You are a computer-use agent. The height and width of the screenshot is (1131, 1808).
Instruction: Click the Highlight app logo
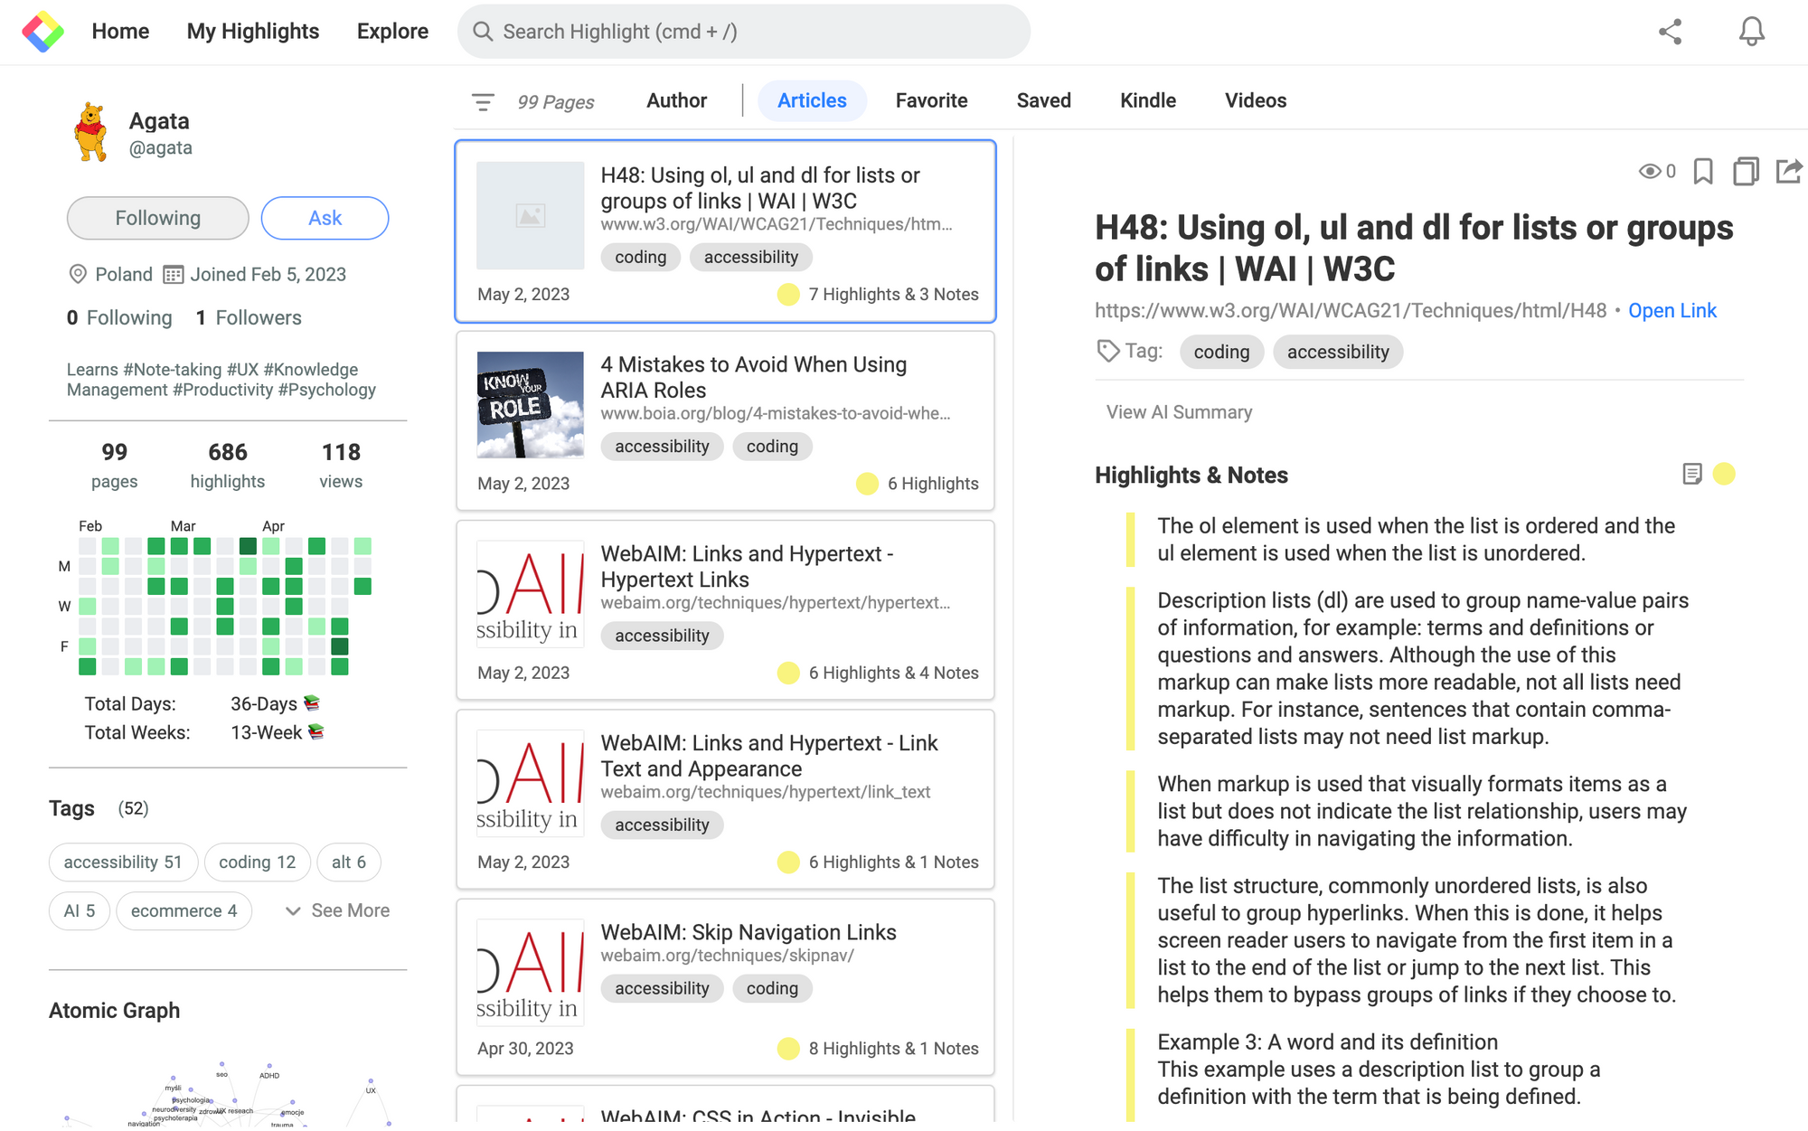(42, 32)
